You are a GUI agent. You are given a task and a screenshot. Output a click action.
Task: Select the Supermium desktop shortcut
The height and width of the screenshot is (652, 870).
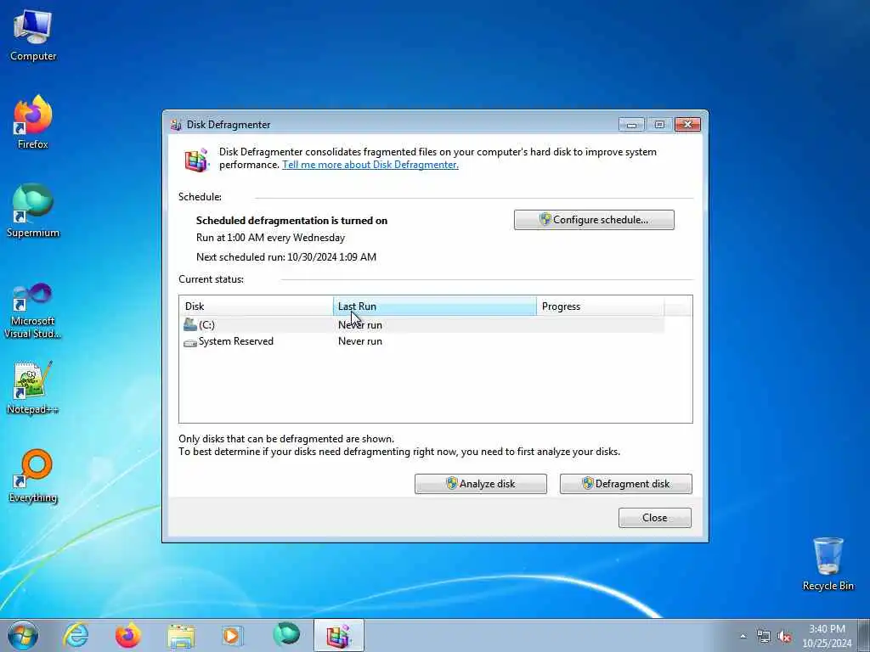click(x=33, y=211)
